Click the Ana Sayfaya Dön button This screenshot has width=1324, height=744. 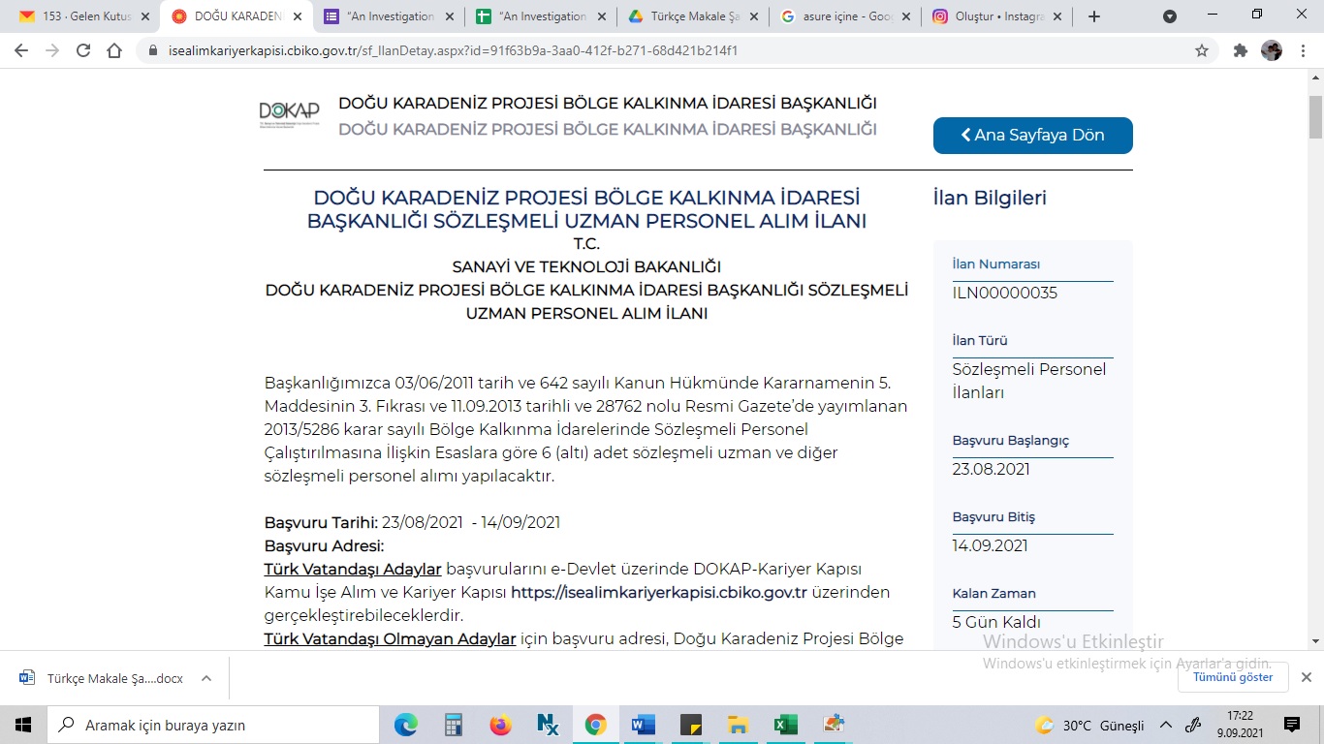tap(1032, 136)
